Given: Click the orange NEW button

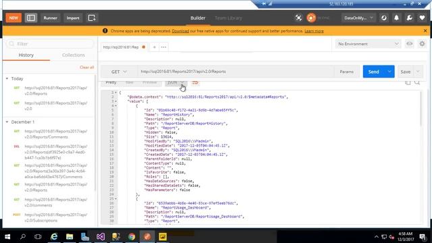Looking at the screenshot, I should click(13, 18).
